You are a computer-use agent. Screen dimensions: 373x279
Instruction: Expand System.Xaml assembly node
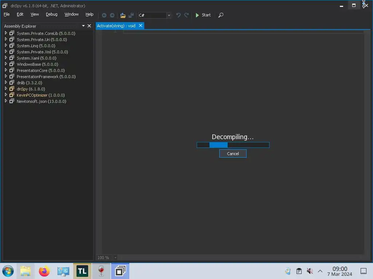(x=6, y=58)
